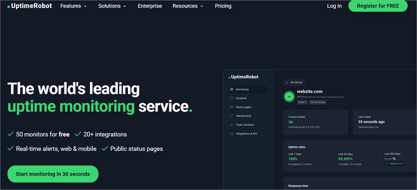Click the Server Europe tag
The width and height of the screenshot is (417, 190).
click(x=318, y=102)
